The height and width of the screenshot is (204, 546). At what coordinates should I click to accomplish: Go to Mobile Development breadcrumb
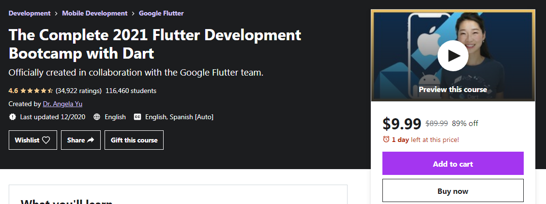tap(95, 13)
